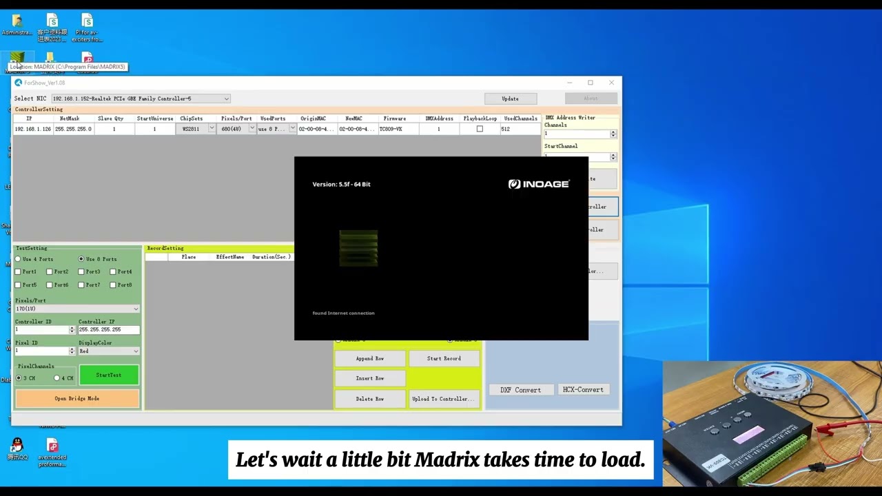Enable the Port1 checkbox
This screenshot has width=882, height=496.
pyautogui.click(x=18, y=271)
